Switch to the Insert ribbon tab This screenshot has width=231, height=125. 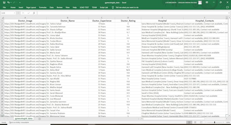(21, 7)
